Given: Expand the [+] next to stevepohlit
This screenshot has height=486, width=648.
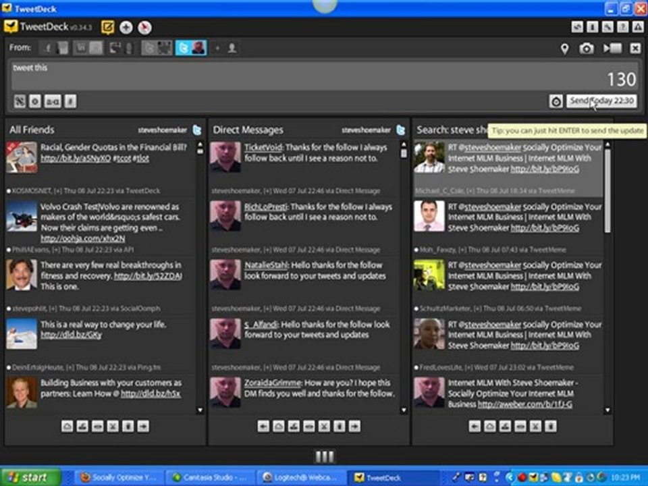Looking at the screenshot, I should coord(53,308).
